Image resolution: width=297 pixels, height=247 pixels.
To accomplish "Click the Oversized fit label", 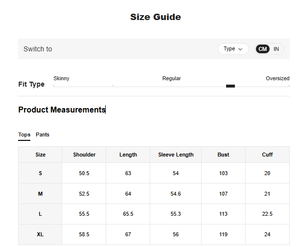I will pos(277,78).
